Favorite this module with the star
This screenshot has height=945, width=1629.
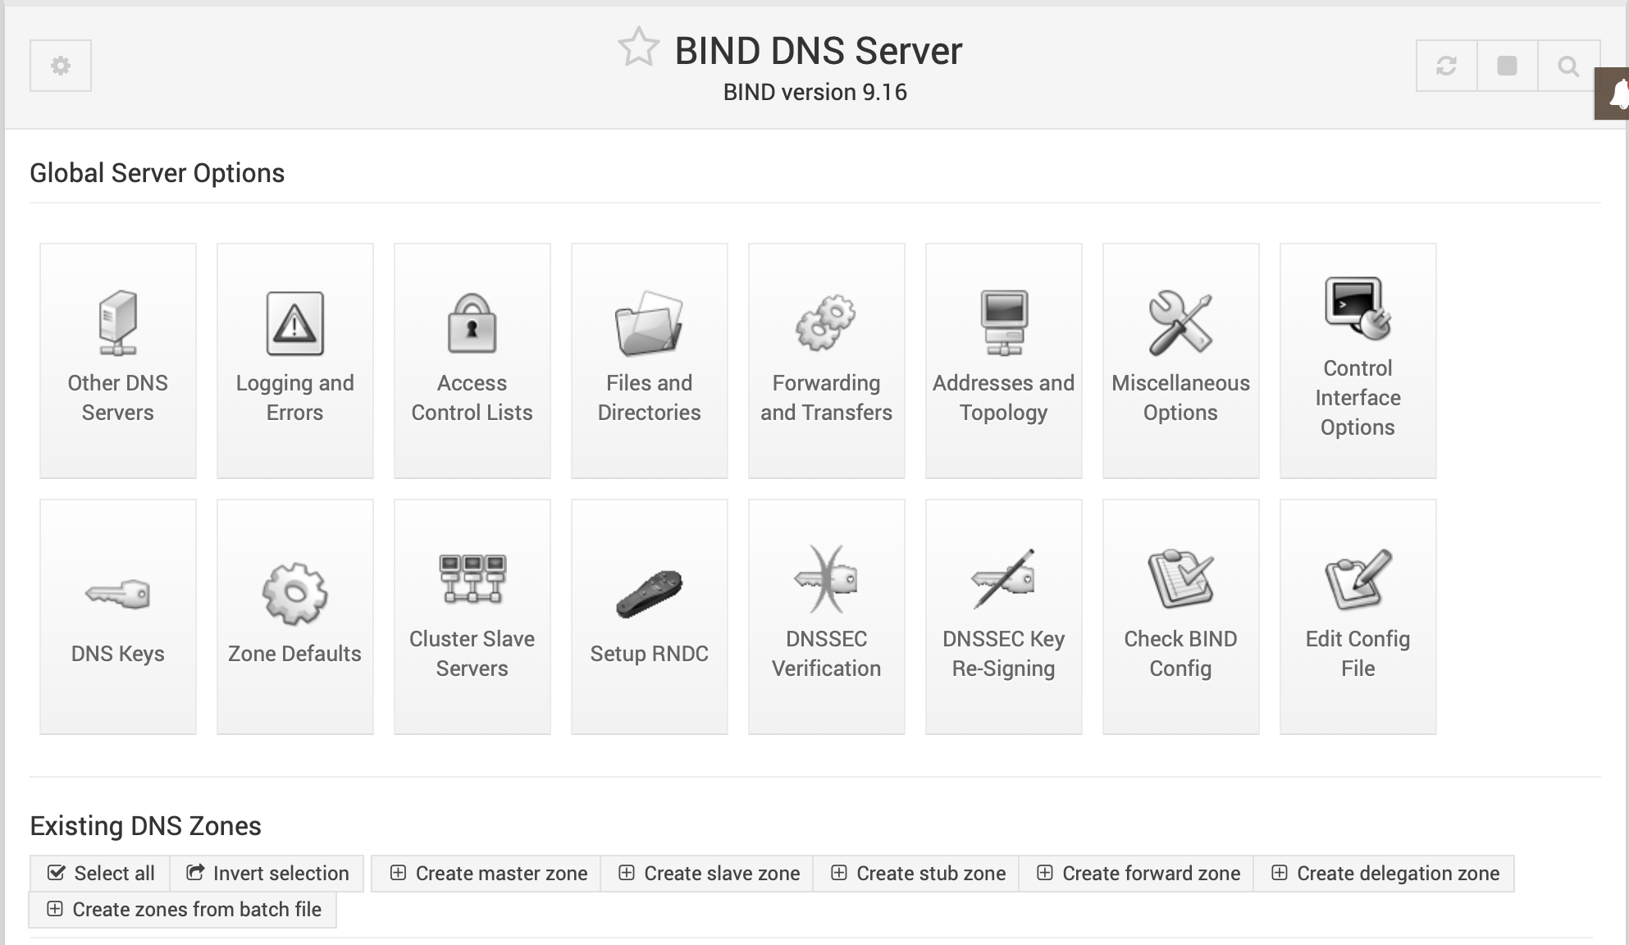click(638, 48)
